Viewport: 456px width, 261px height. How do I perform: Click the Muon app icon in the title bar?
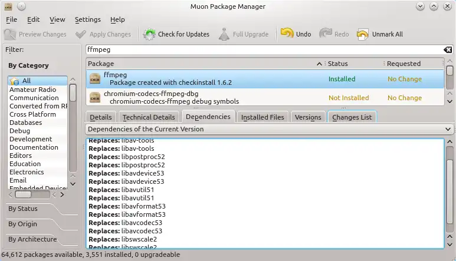(x=8, y=6)
